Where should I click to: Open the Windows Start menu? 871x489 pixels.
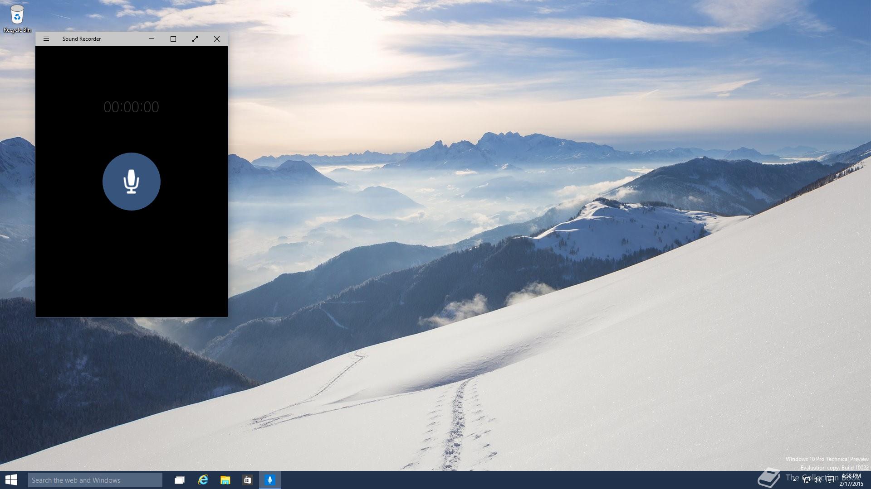pos(11,480)
